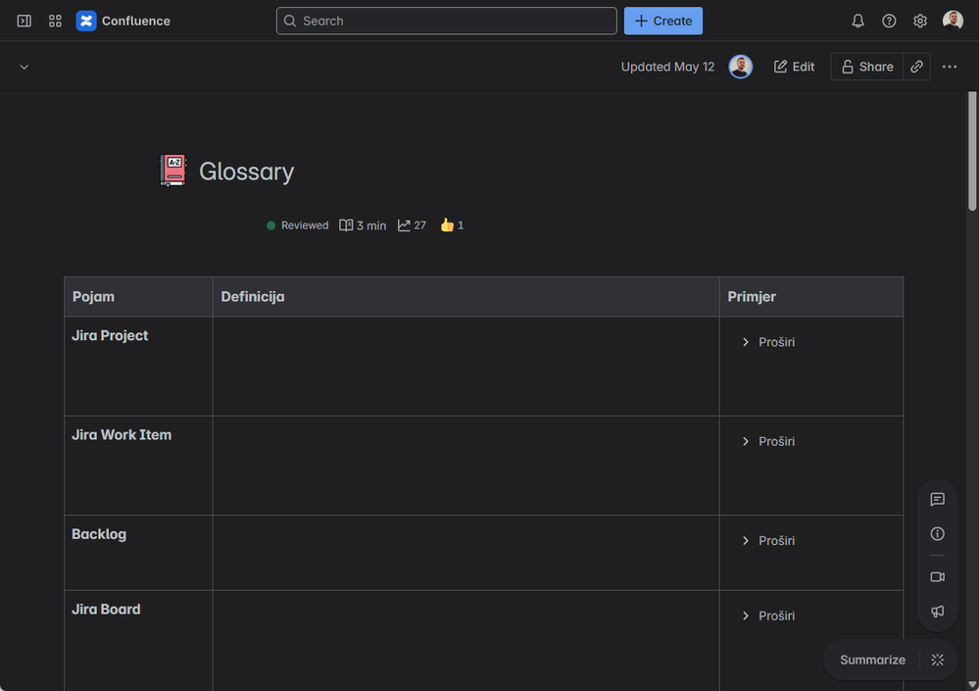The width and height of the screenshot is (979, 691).
Task: Expand Proširi in the Jira Project row
Action: pos(768,342)
